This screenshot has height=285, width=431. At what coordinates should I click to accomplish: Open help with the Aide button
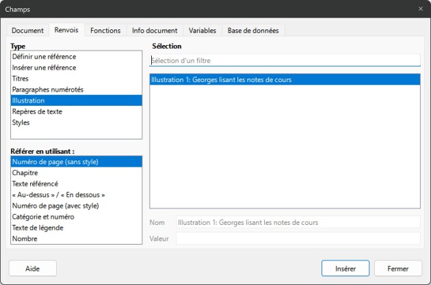tap(32, 269)
